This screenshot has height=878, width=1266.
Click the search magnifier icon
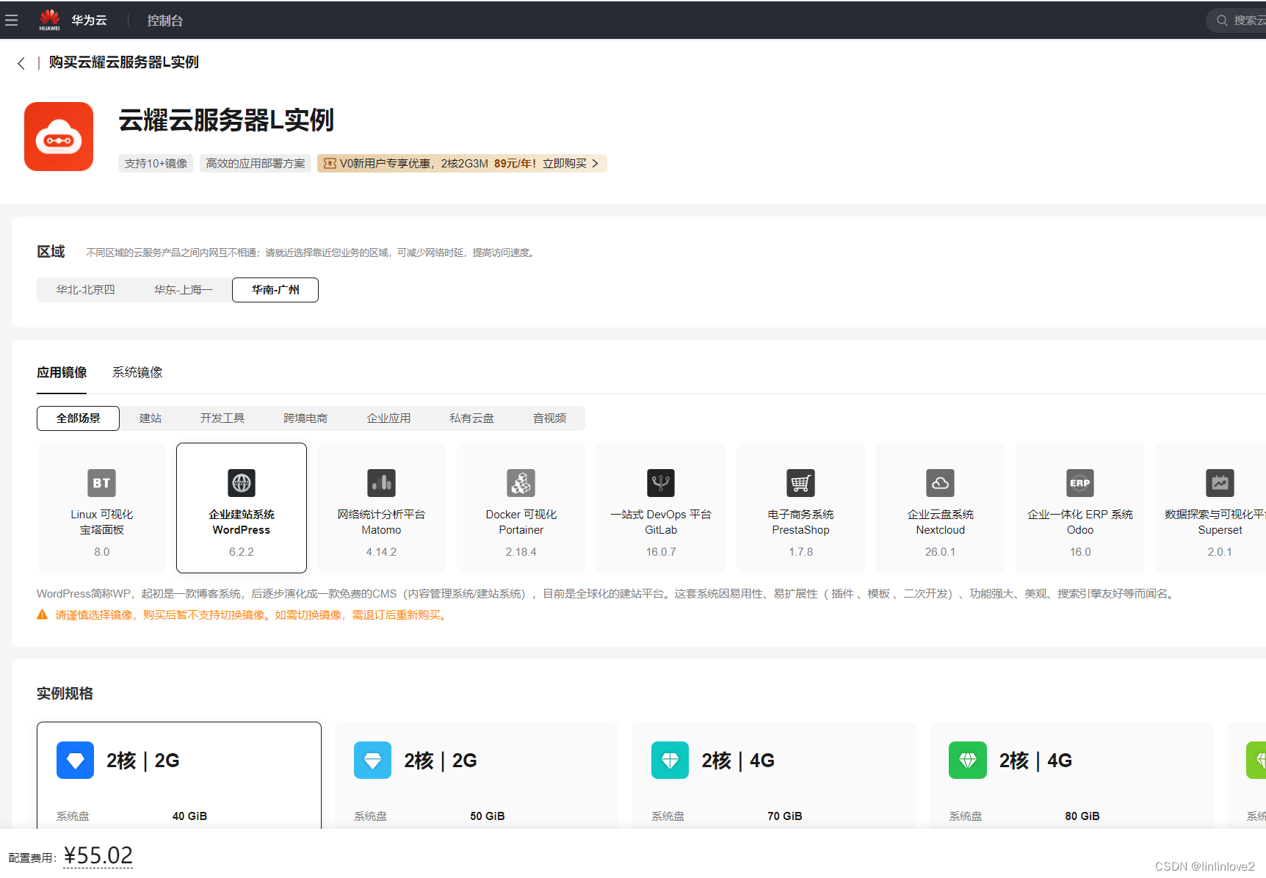(x=1222, y=21)
